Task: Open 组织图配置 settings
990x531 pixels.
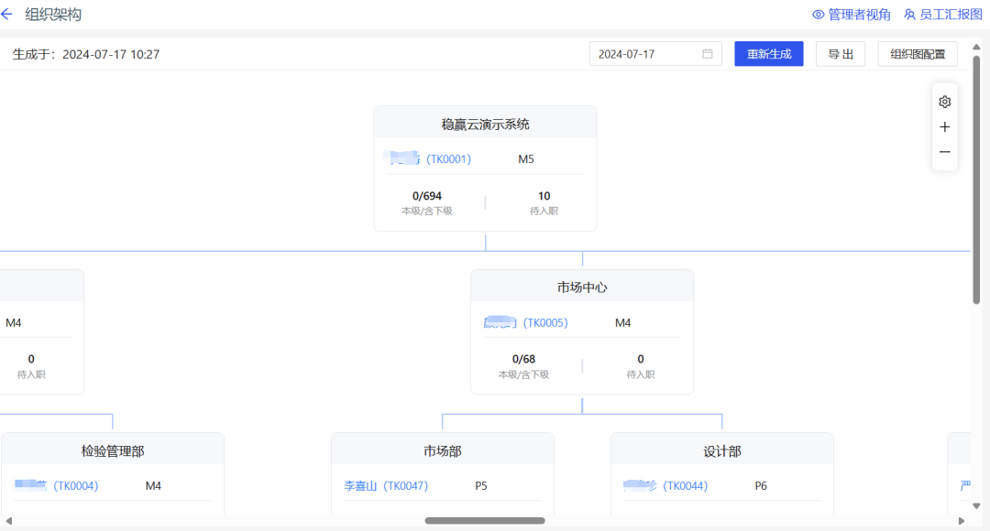Action: pos(918,54)
